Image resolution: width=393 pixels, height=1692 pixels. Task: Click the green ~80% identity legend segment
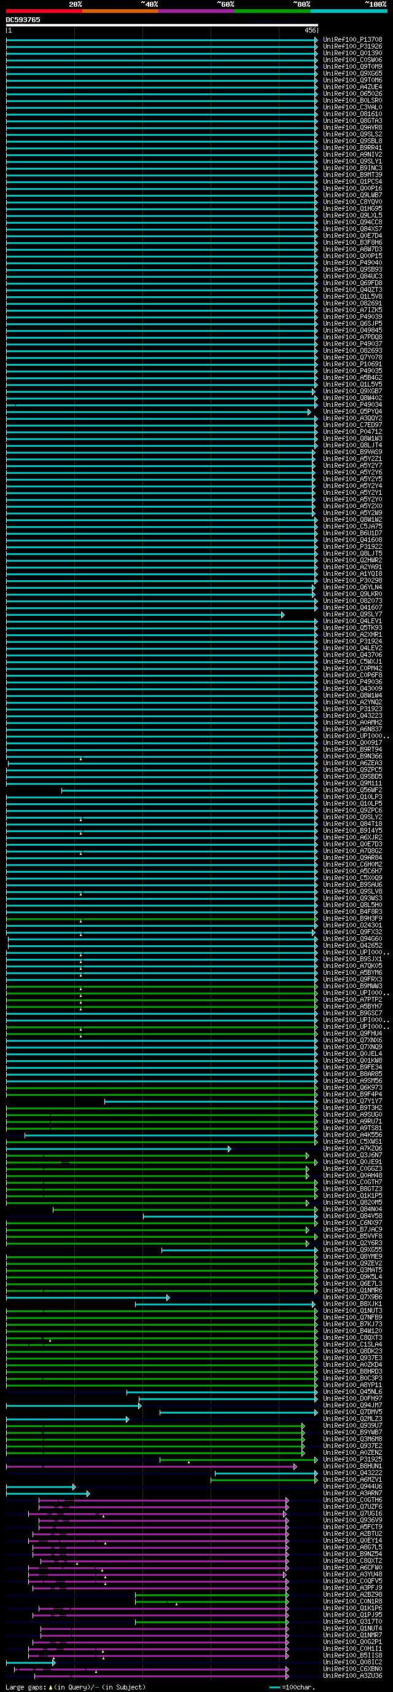pyautogui.click(x=272, y=11)
